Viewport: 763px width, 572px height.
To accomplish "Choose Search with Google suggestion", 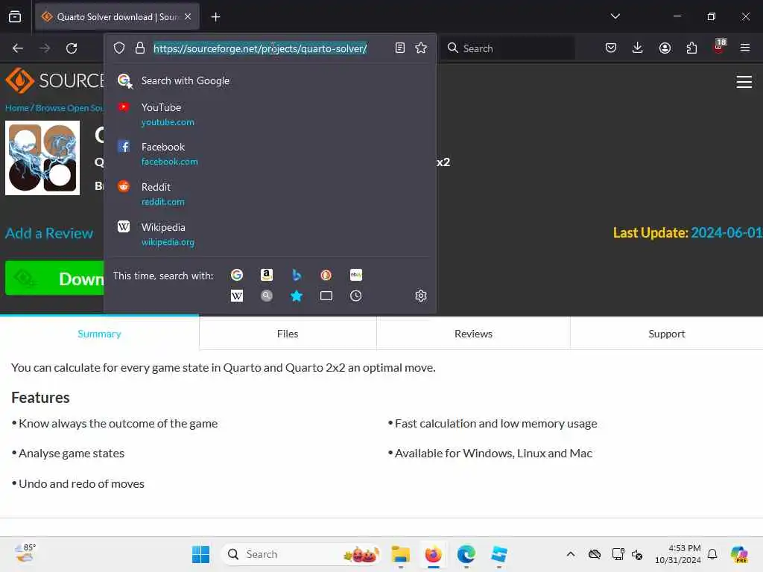I will [270, 80].
